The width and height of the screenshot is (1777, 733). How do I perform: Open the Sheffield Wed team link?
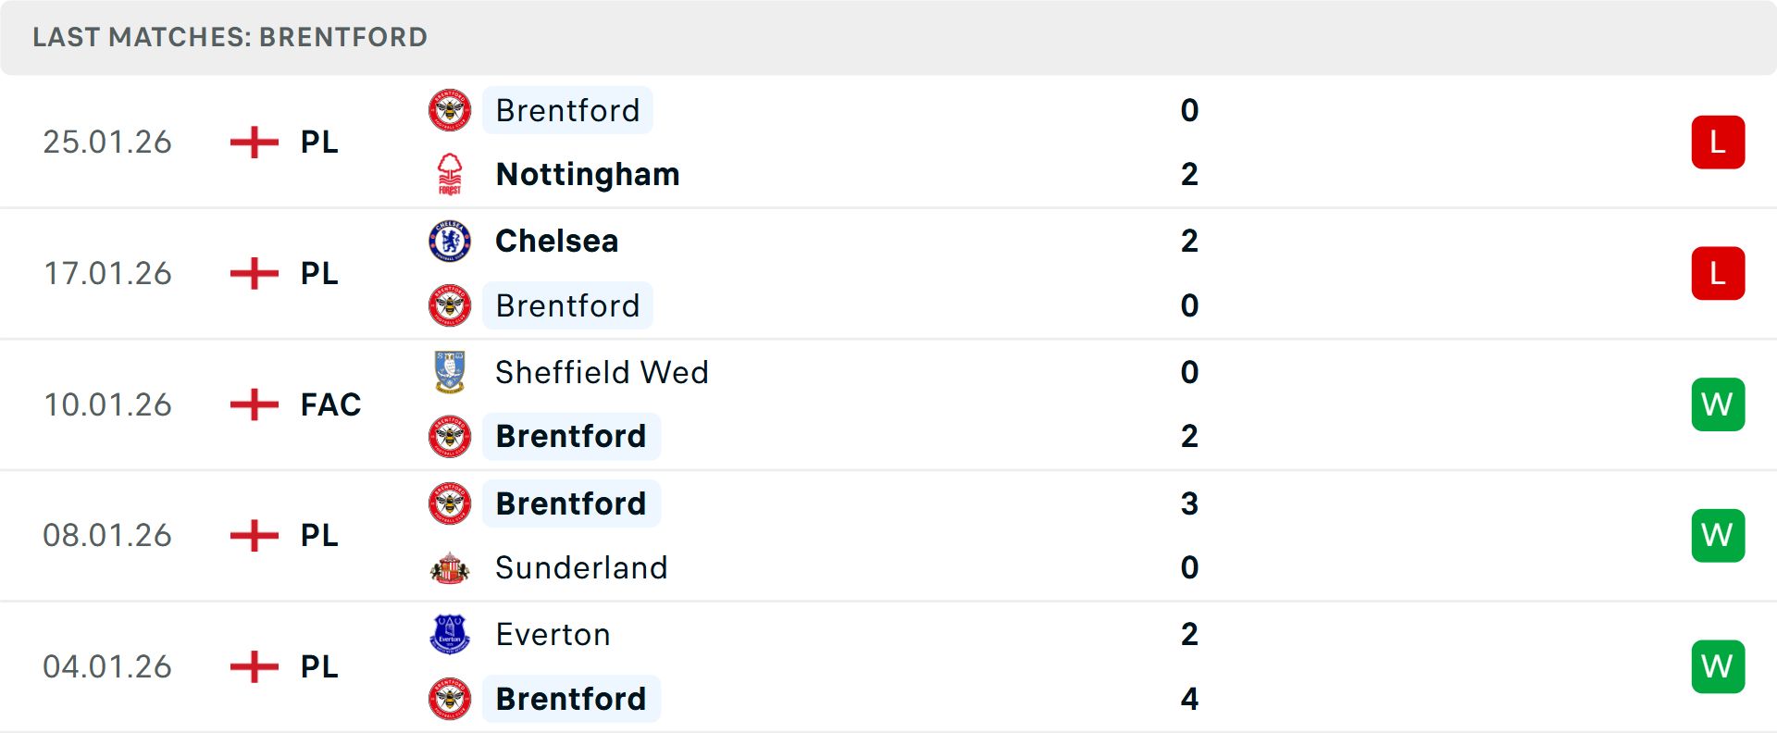pyautogui.click(x=602, y=372)
